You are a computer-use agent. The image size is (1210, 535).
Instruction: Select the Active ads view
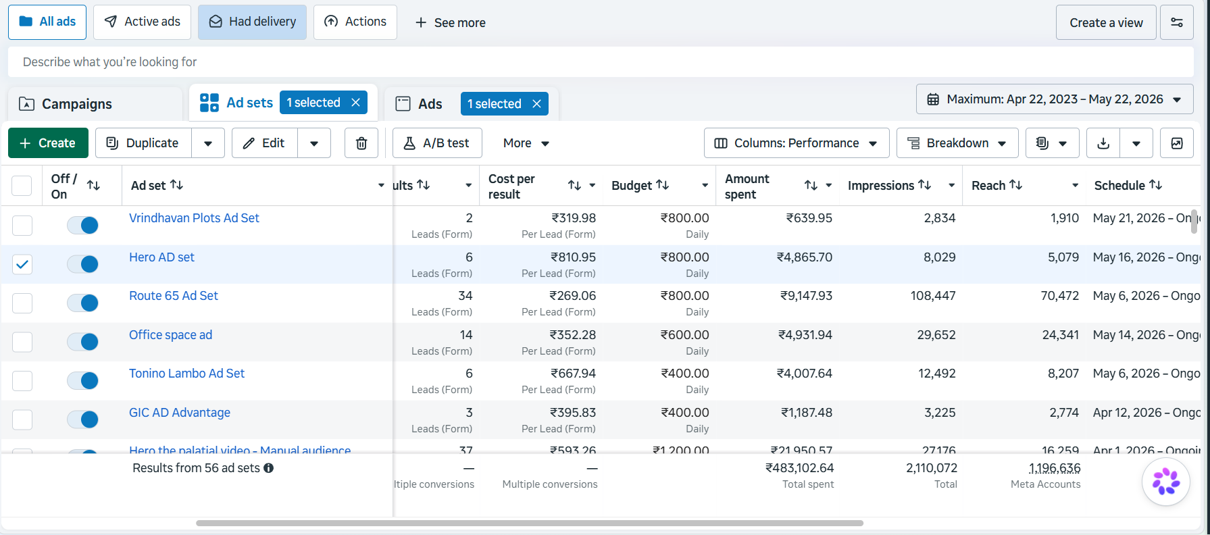coord(142,22)
